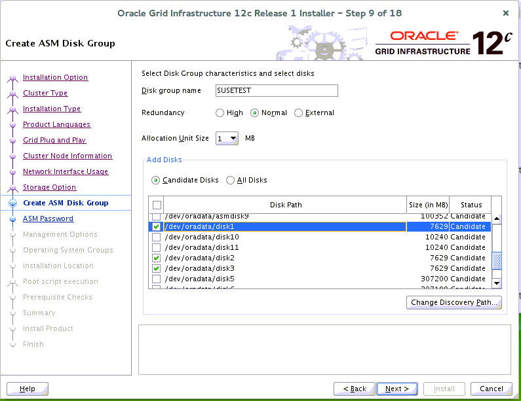Click the Disk group name field
521x401 pixels.
[x=276, y=91]
